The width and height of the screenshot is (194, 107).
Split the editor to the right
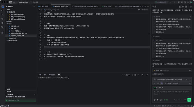pos(145,6)
